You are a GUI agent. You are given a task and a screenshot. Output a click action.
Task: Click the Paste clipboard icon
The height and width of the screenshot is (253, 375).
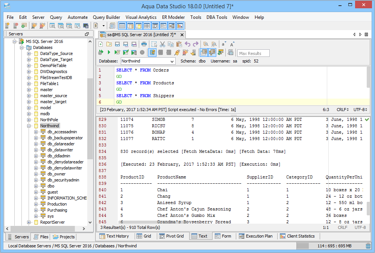(x=179, y=44)
